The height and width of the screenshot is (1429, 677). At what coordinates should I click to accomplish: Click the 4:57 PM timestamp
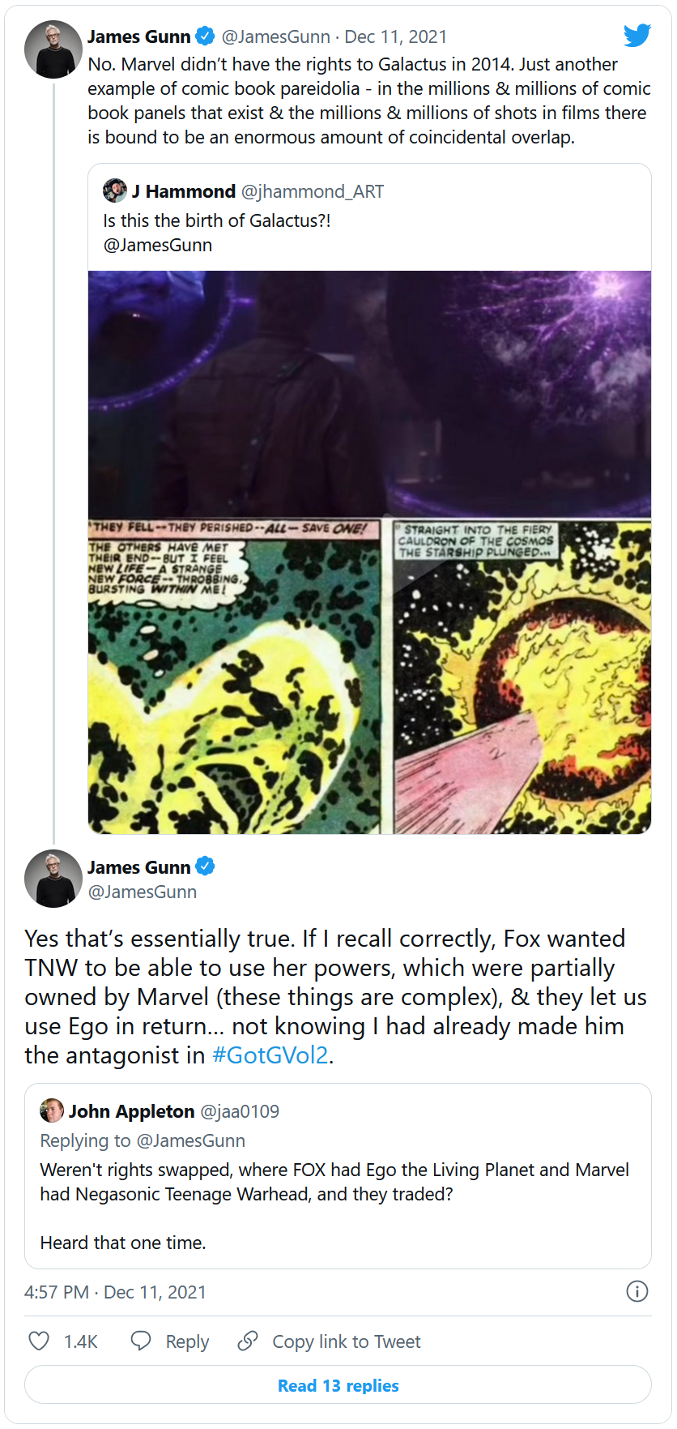click(56, 1292)
